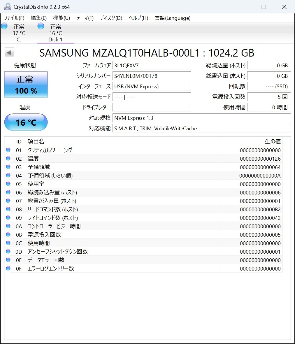The image size is (295, 344).
Task: Click the back arrow navigation icon
Action: (x=9, y=52)
